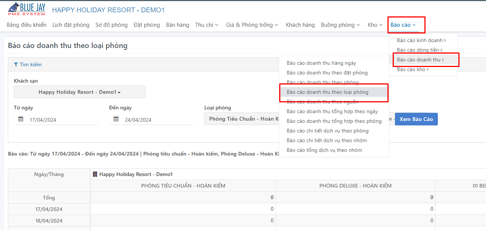Image resolution: width=486 pixels, height=230 pixels.
Task: Open Lịch đặt phòng page
Action: coord(71,25)
